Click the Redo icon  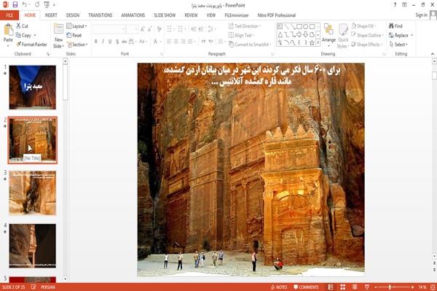37,5
